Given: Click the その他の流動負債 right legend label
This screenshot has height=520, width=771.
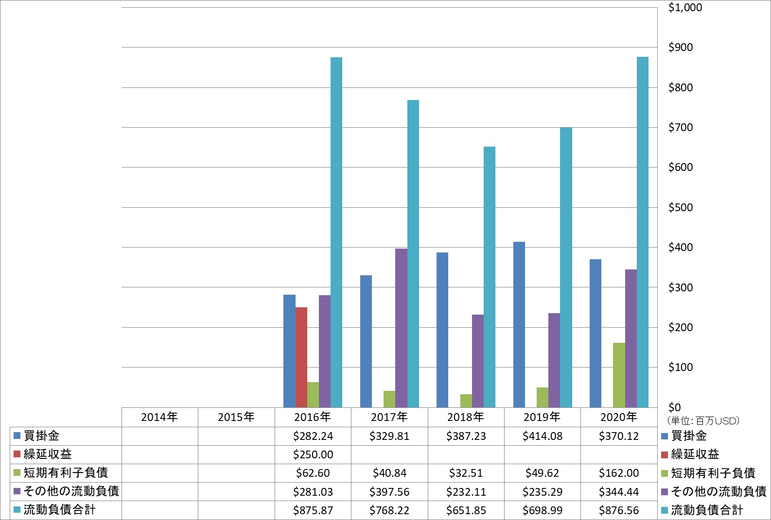Looking at the screenshot, I should (x=719, y=491).
